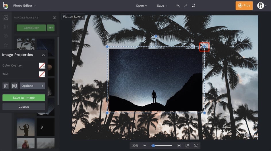271x151 pixels.
Task: Expand the Options submenu
Action: [32, 86]
